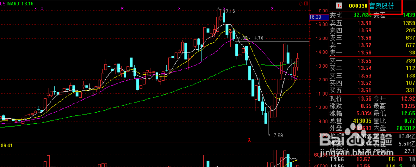Click the red L badge beside 000030
This screenshot has width=416, height=167.
pos(339,5)
